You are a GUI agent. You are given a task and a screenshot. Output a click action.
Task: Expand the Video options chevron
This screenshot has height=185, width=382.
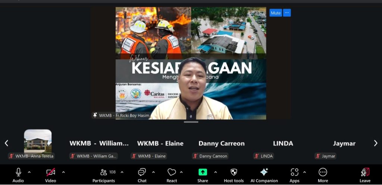(x=63, y=172)
